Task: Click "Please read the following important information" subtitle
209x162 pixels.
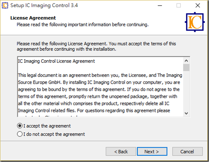Action: tap(83, 25)
